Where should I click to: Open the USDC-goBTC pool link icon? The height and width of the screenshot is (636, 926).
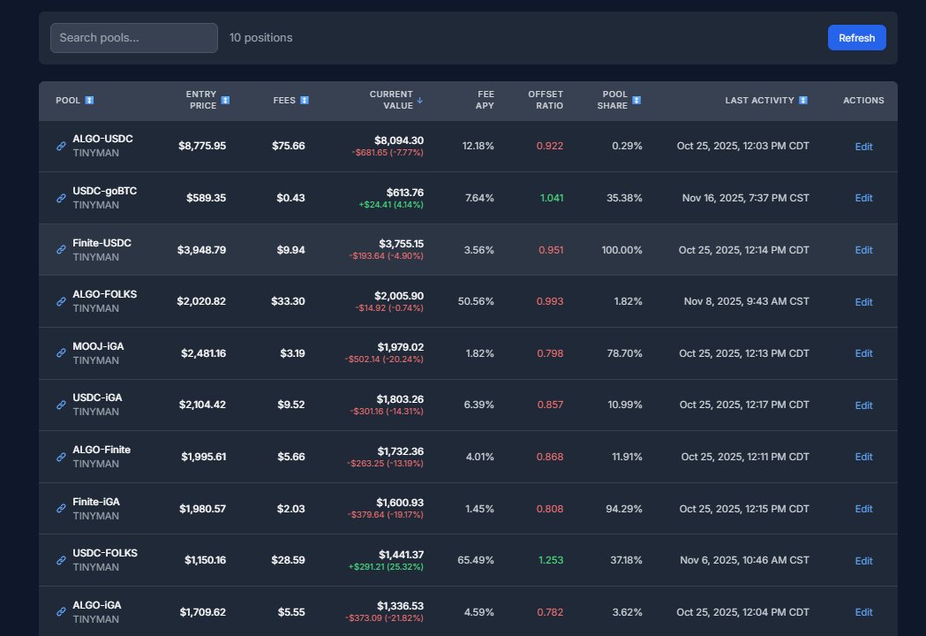(60, 198)
